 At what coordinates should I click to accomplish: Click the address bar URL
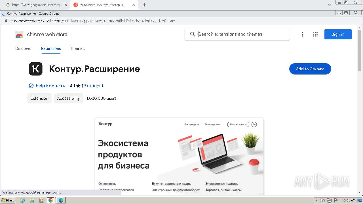pos(92,21)
